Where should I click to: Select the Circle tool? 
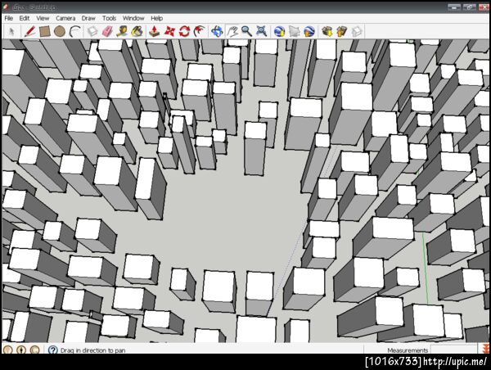click(x=60, y=31)
